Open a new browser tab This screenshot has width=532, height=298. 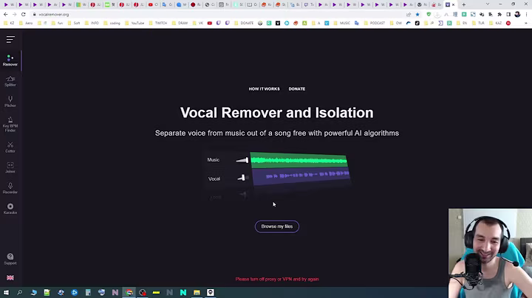[x=464, y=4]
